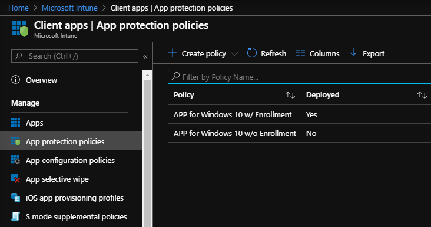The width and height of the screenshot is (431, 227).
Task: Click the sidebar scrollbar up arrow
Action: 147,75
